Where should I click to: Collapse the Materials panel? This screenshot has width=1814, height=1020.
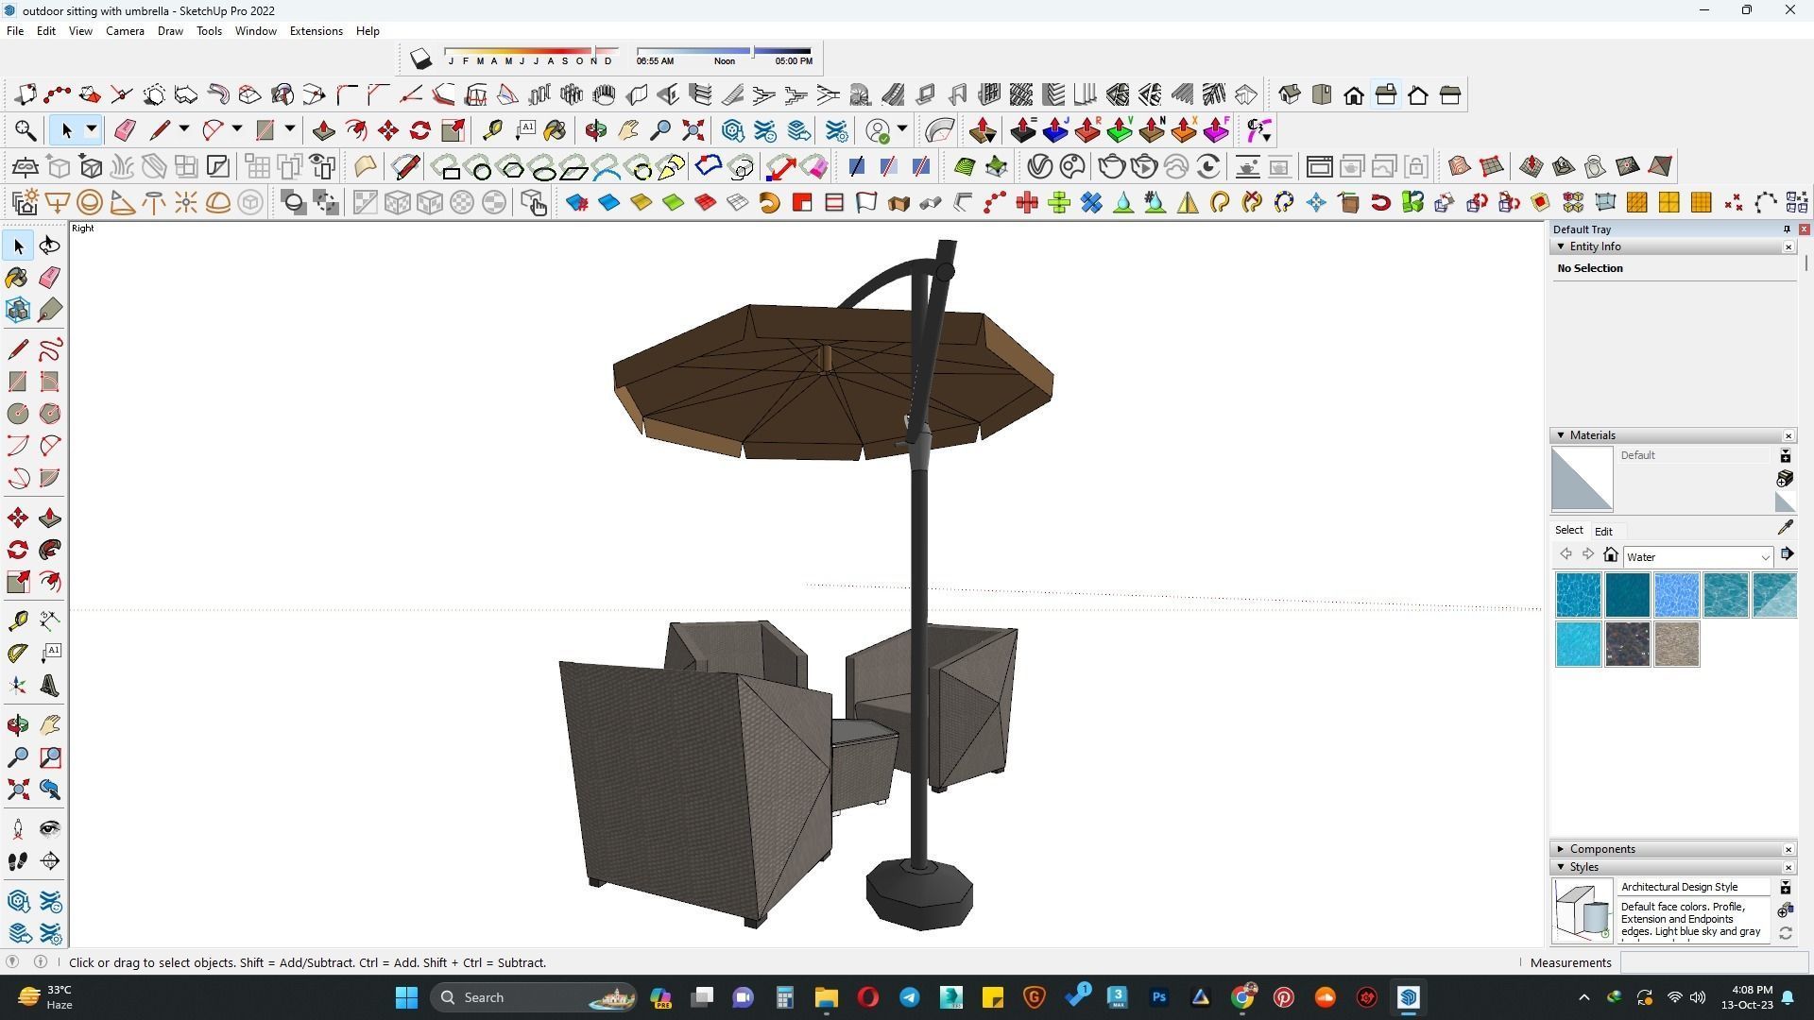[x=1561, y=435]
